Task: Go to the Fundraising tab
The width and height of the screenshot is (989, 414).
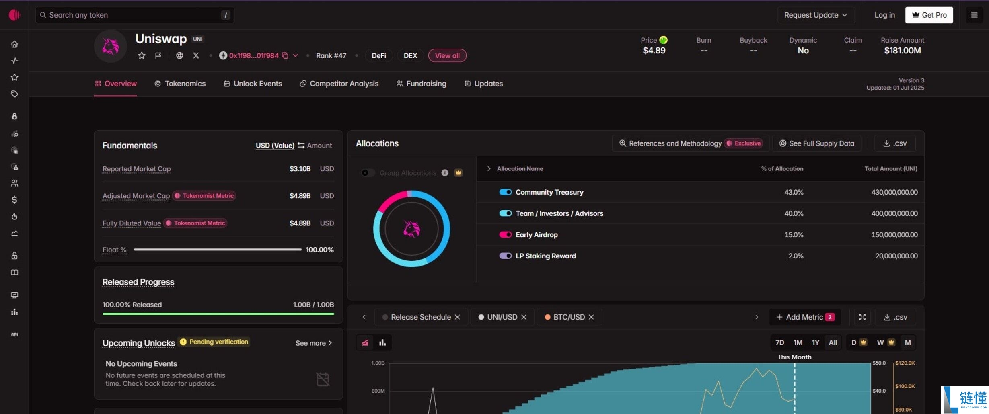Action: tap(421, 84)
